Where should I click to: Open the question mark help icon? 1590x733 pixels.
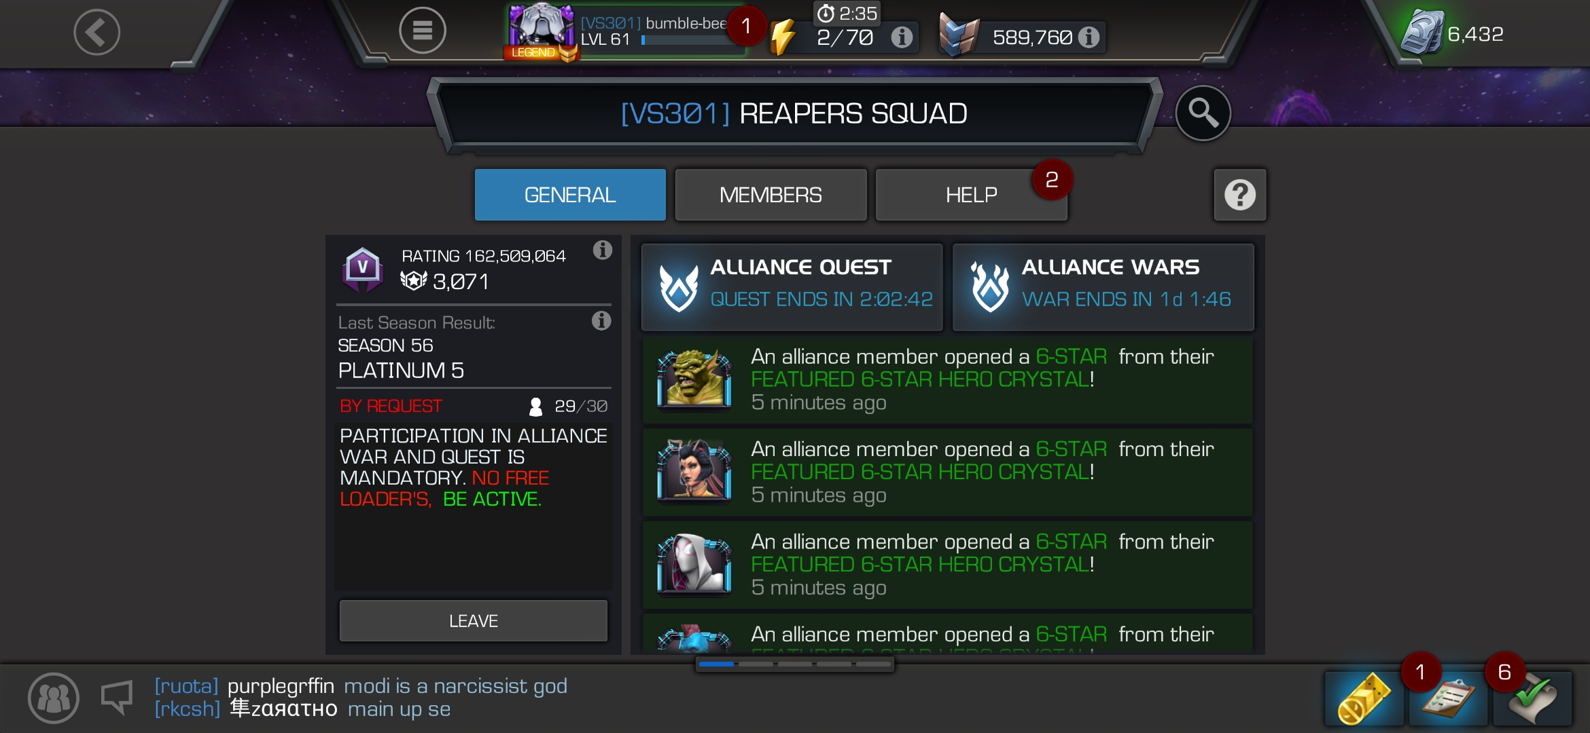pyautogui.click(x=1239, y=195)
